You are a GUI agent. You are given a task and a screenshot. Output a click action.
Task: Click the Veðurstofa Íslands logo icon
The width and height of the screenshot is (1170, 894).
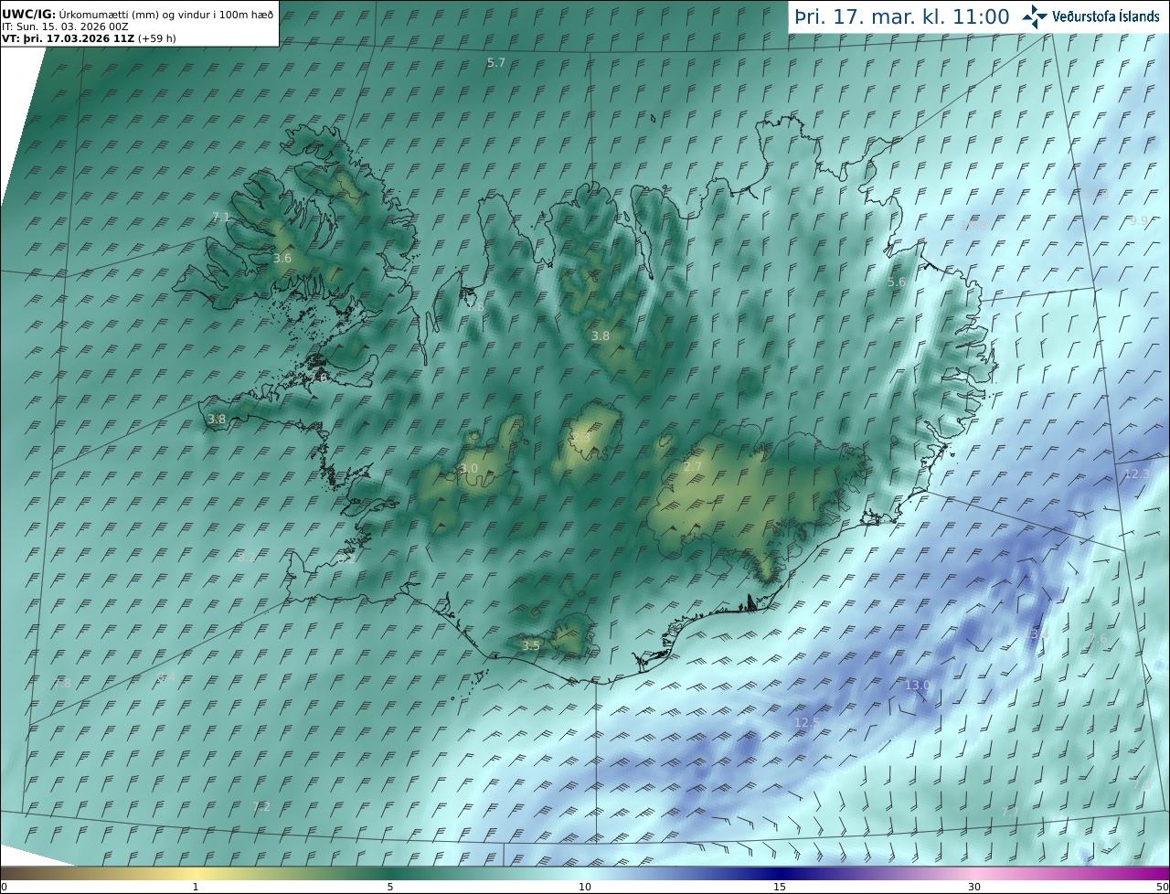tap(1035, 16)
